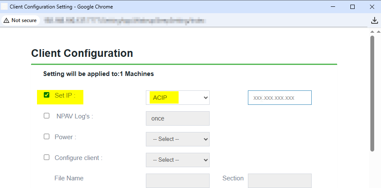Check the Configure client checkbox
Image resolution: width=381 pixels, height=188 pixels.
pyautogui.click(x=47, y=157)
